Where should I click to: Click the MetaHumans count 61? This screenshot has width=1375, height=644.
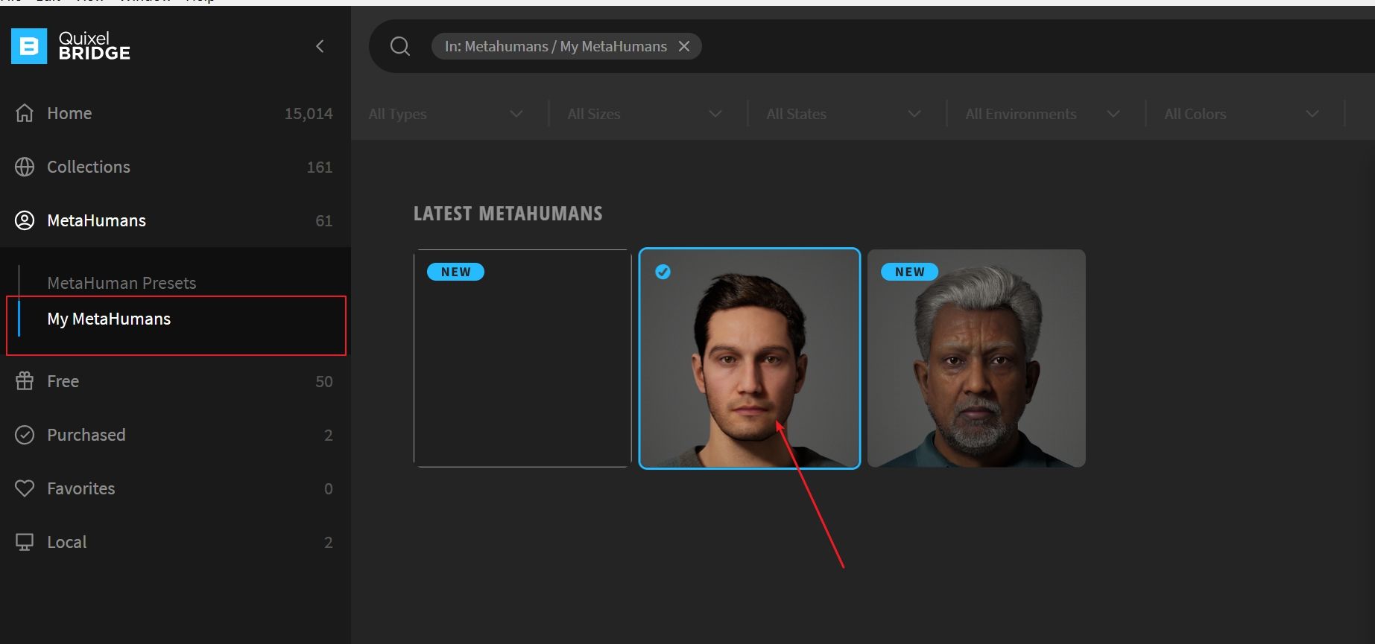(x=324, y=221)
